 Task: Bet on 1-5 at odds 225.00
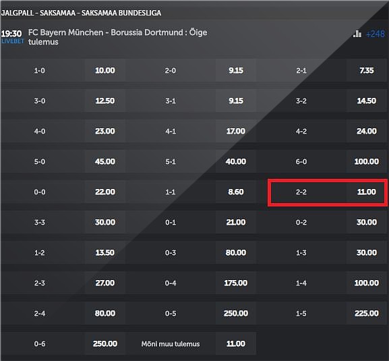point(367,313)
